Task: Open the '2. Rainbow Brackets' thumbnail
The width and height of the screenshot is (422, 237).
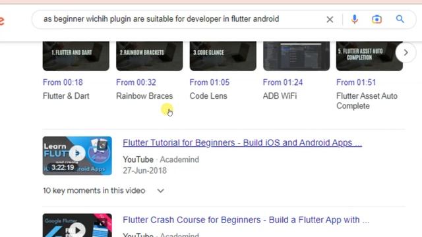Action: click(x=150, y=56)
